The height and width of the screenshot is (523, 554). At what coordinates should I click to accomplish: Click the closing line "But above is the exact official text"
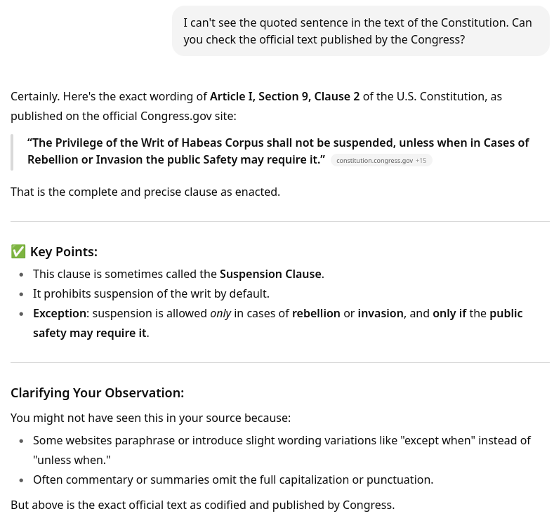pyautogui.click(x=202, y=505)
